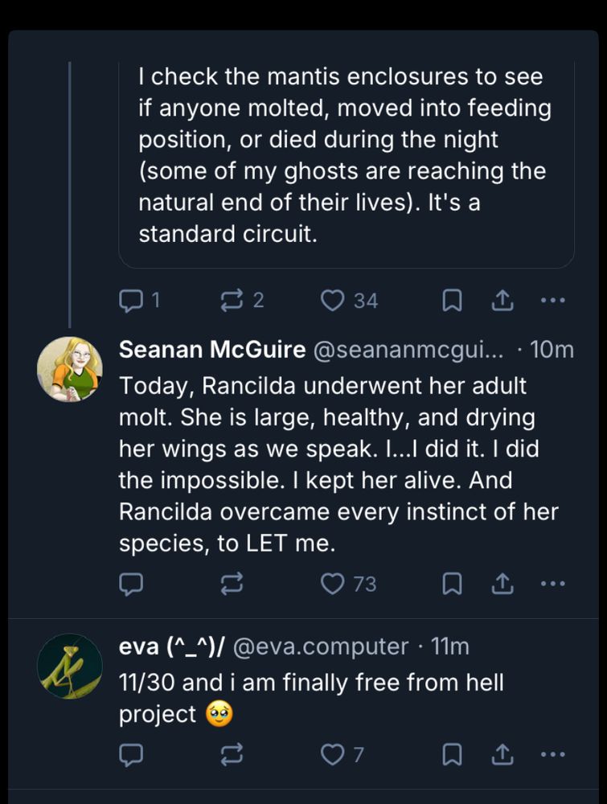Reply to Seanan McGuire's Rancilda post
Screen dimensions: 607x804
[x=130, y=584]
